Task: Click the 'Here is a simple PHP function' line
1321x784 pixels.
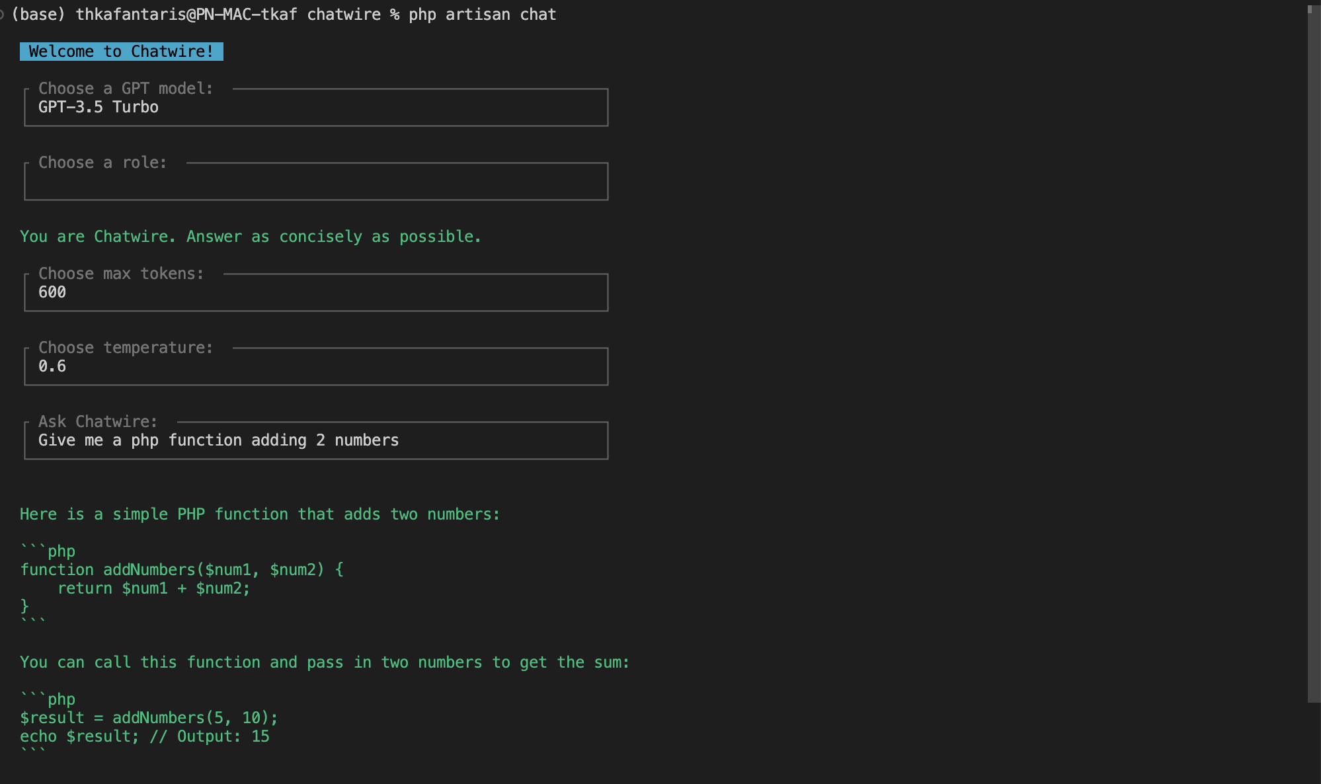Action: click(260, 514)
